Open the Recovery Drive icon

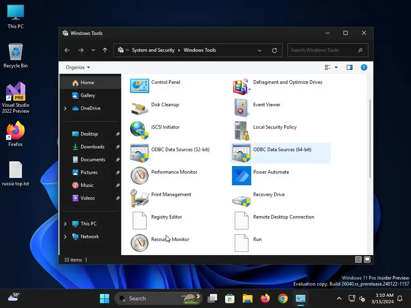[x=241, y=201]
